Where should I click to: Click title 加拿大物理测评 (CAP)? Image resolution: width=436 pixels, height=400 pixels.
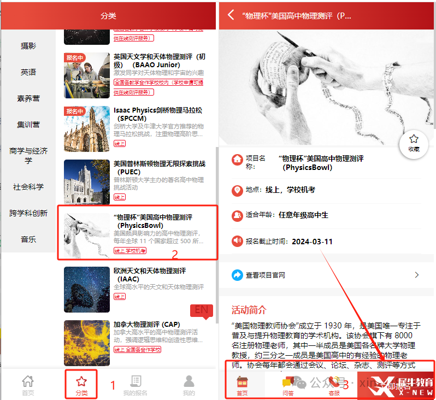coord(147,325)
